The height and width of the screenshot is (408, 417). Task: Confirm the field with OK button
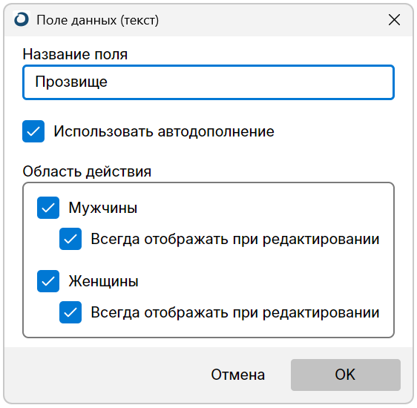pyautogui.click(x=346, y=375)
